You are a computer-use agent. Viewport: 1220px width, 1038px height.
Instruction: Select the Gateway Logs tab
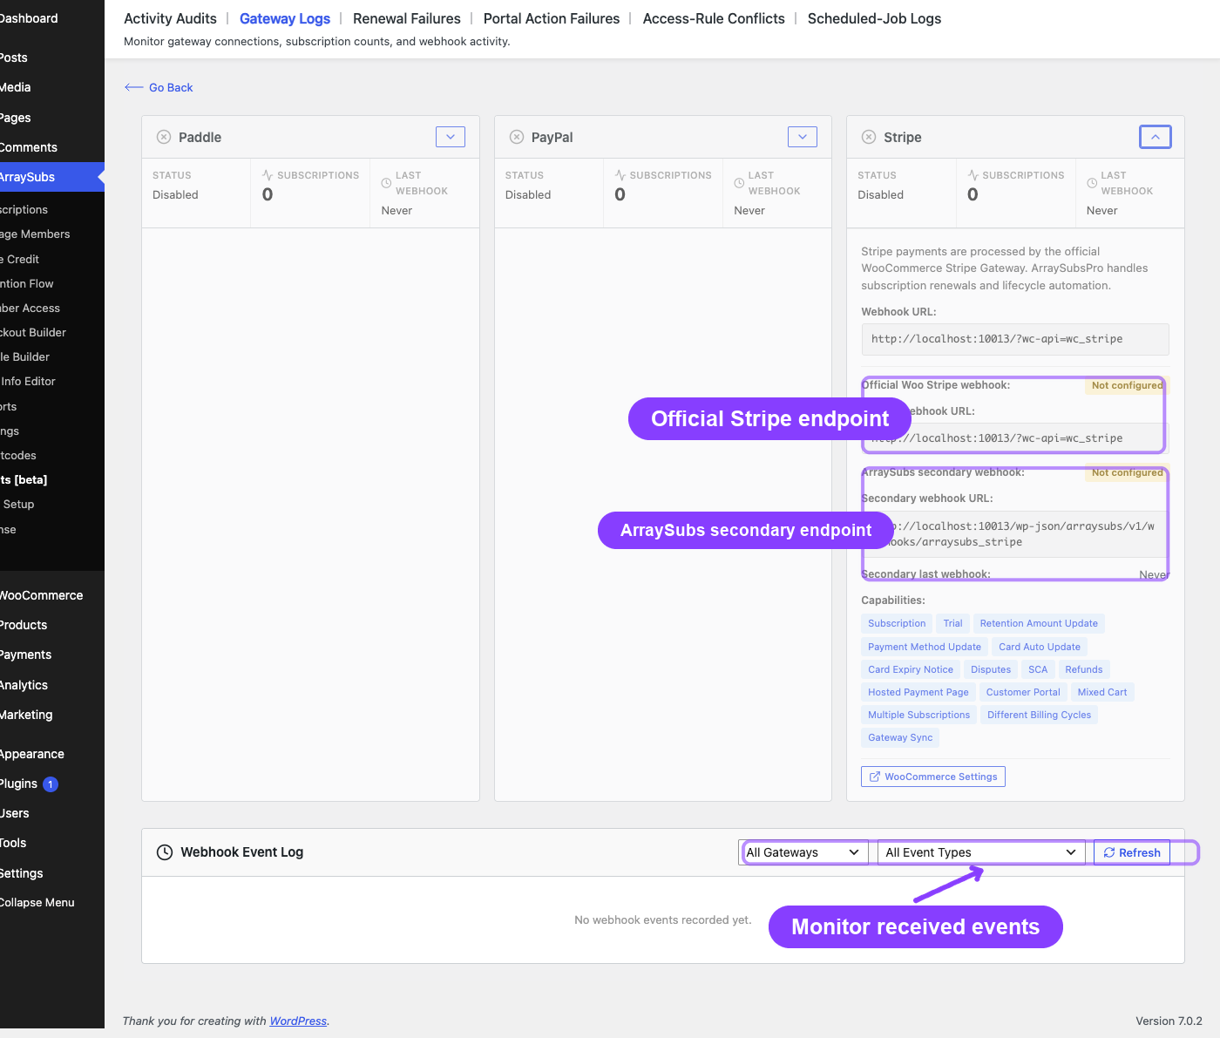[x=285, y=18]
